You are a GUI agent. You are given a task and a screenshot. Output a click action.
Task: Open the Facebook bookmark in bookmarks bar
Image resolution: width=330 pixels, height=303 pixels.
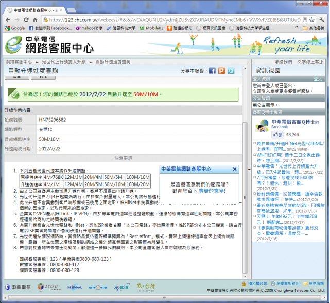(50, 28)
